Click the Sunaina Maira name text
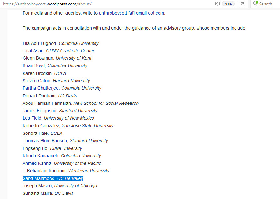Image resolution: width=280 pixels, height=199 pixels. click(x=37, y=193)
